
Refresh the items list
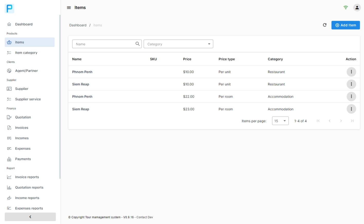325,25
